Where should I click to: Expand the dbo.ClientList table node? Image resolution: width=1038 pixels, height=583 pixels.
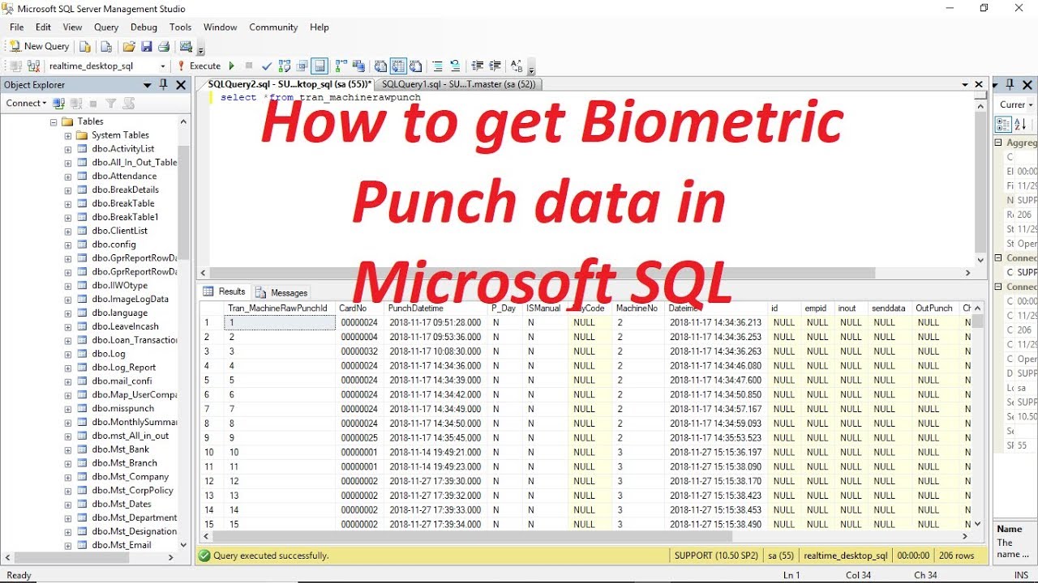pyautogui.click(x=68, y=232)
